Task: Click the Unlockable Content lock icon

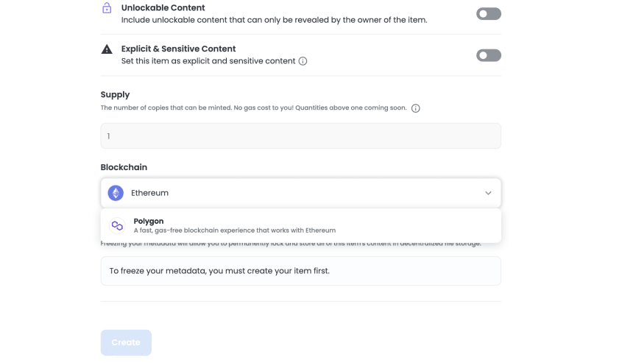Action: point(107,8)
